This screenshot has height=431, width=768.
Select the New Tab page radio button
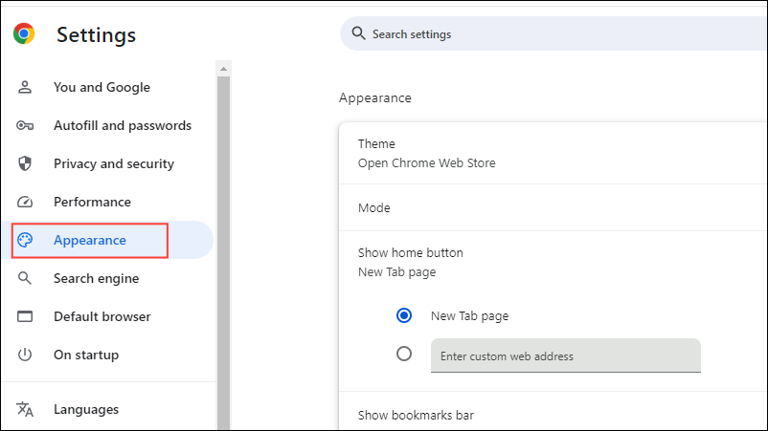click(404, 315)
